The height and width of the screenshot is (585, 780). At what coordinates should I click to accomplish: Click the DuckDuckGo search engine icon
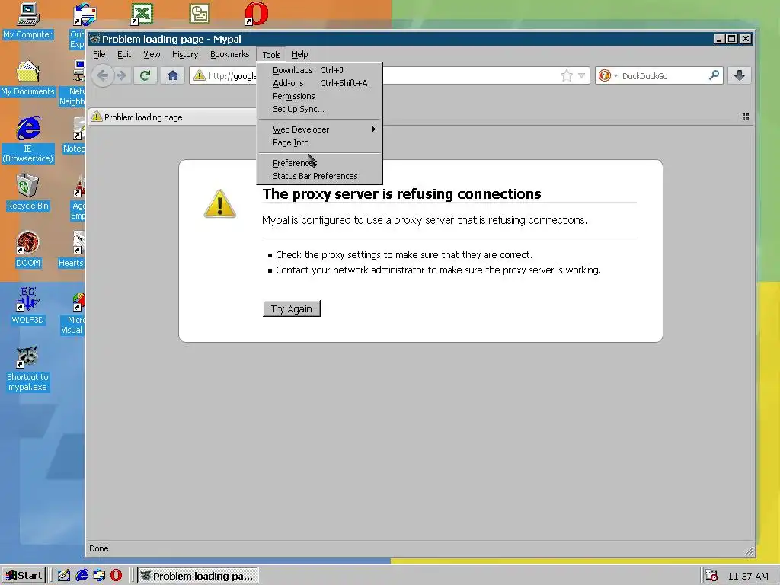(604, 75)
